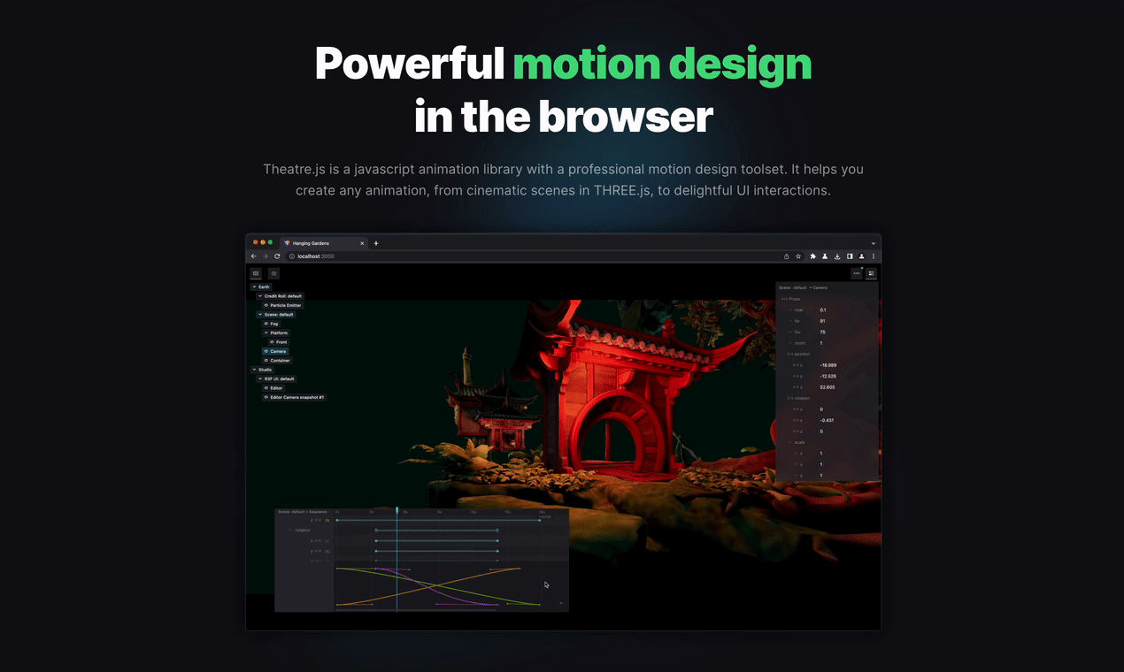1124x672 pixels.
Task: Select the Fog object
Action: coord(271,324)
